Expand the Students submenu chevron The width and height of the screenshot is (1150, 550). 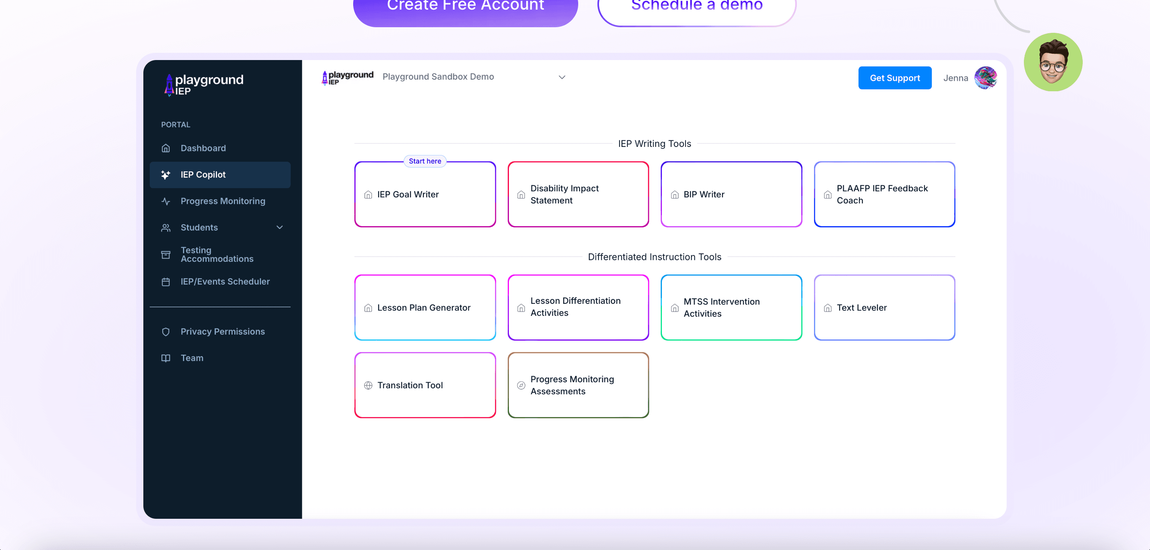pos(279,228)
